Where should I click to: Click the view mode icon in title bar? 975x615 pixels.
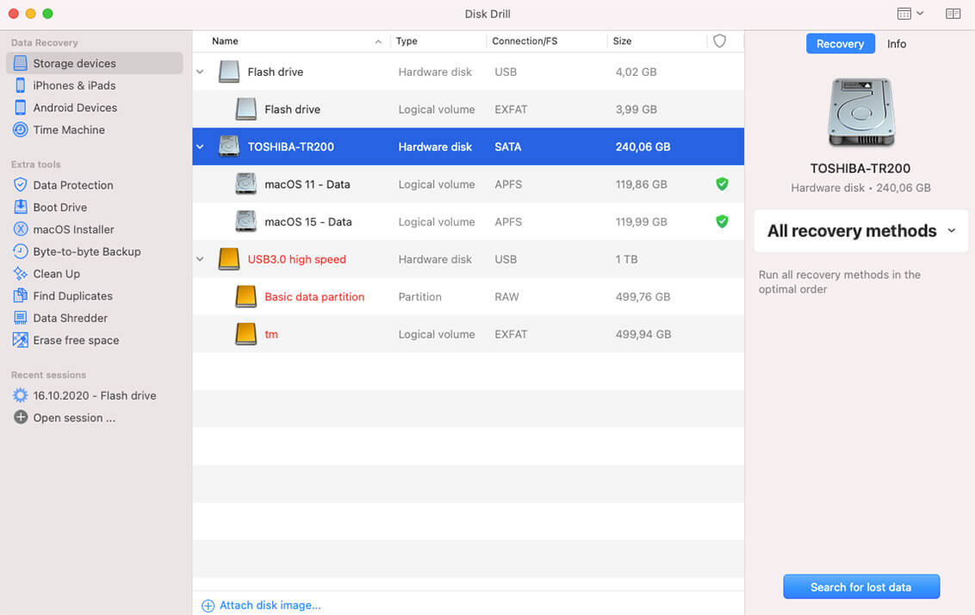click(x=904, y=14)
